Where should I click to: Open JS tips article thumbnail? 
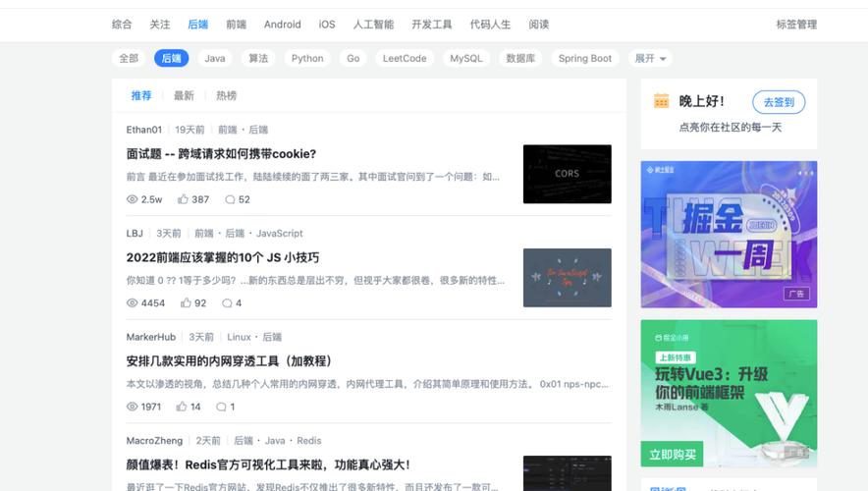pos(567,277)
